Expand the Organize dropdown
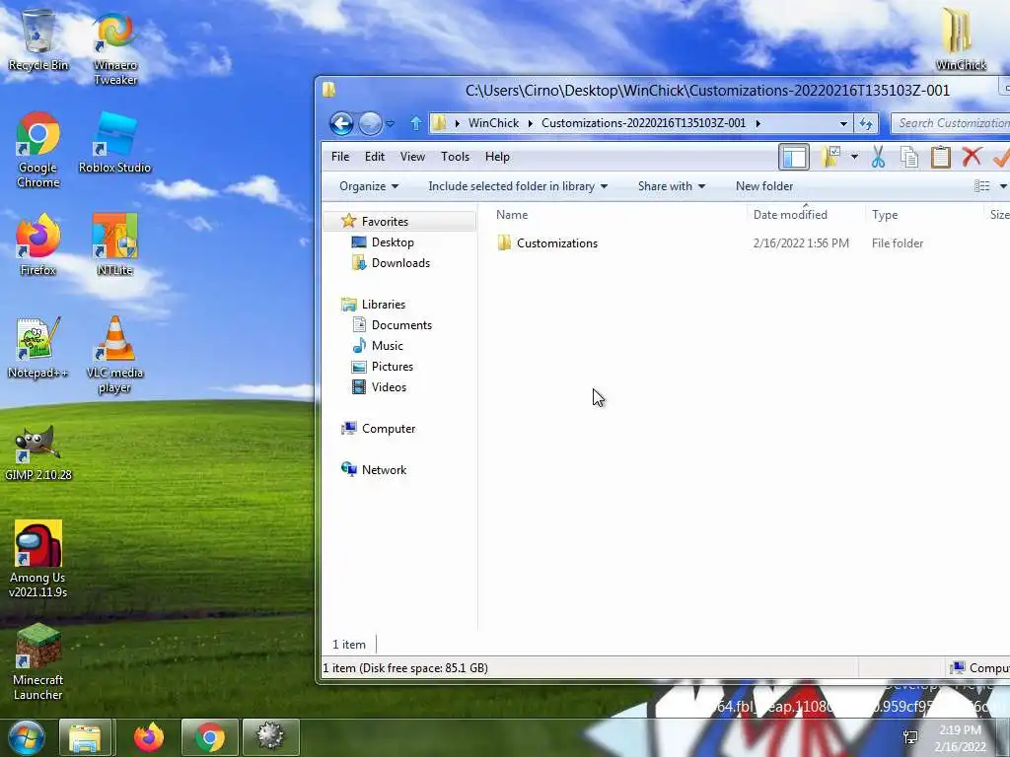Image resolution: width=1010 pixels, height=757 pixels. pyautogui.click(x=369, y=186)
